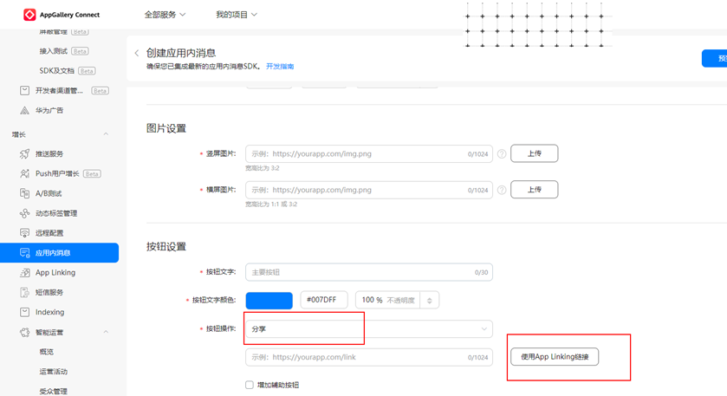The height and width of the screenshot is (396, 727).
Task: Click the blue 按钮文字颜色 color swatch
Action: [269, 300]
